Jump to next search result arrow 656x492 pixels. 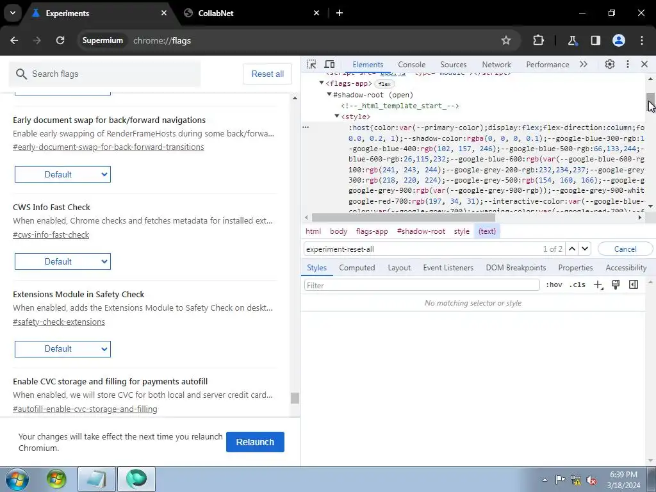[585, 249]
